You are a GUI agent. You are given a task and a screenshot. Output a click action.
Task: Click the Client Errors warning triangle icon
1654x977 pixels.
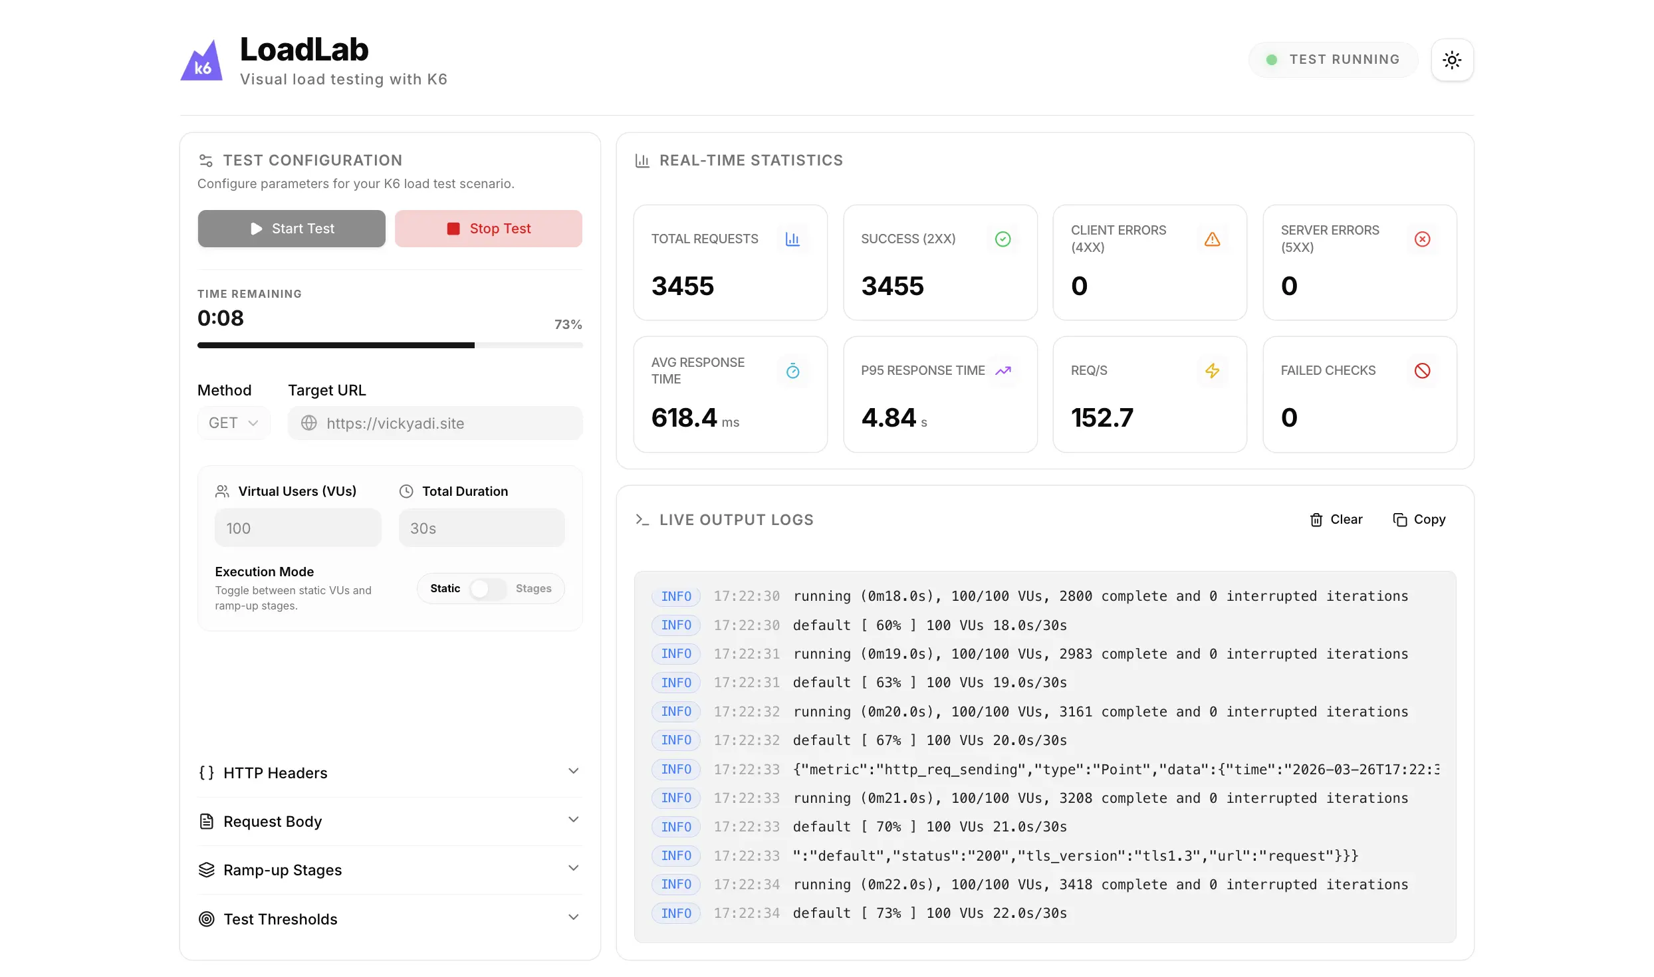(x=1212, y=239)
